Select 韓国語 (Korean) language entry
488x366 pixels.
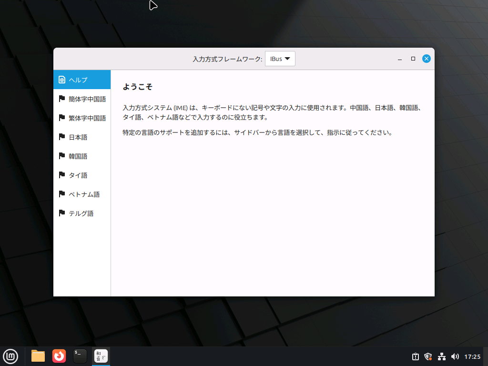[x=78, y=156]
